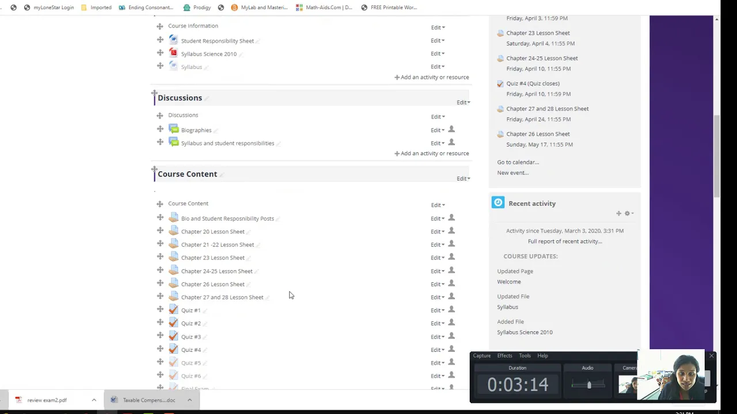The image size is (737, 414).
Task: Open the recorder Tools menu
Action: (x=525, y=355)
